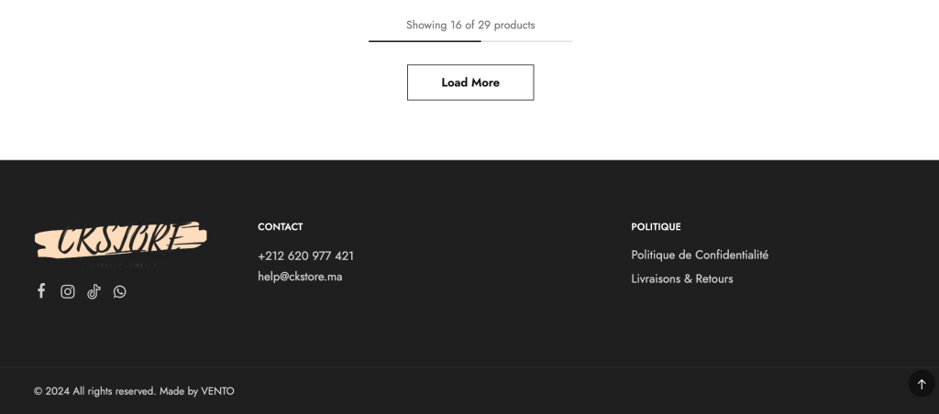The height and width of the screenshot is (414, 939).
Task: Start a WhatsApp chat via icon
Action: tap(120, 291)
